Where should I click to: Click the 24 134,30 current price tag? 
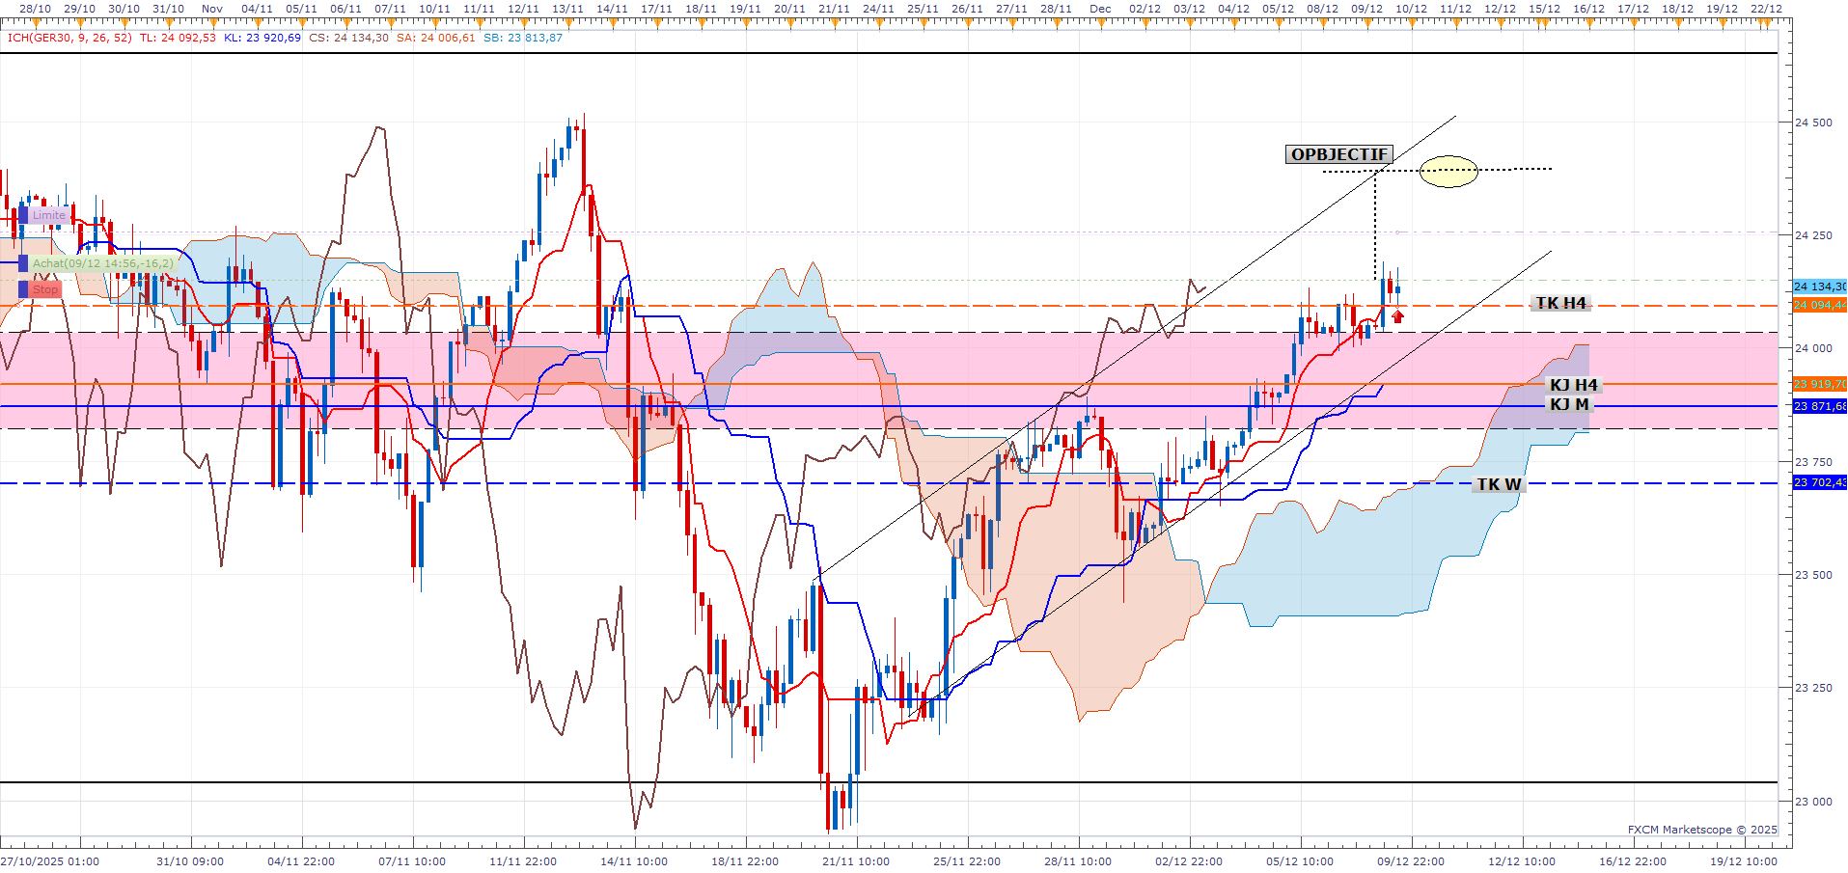(x=1819, y=286)
